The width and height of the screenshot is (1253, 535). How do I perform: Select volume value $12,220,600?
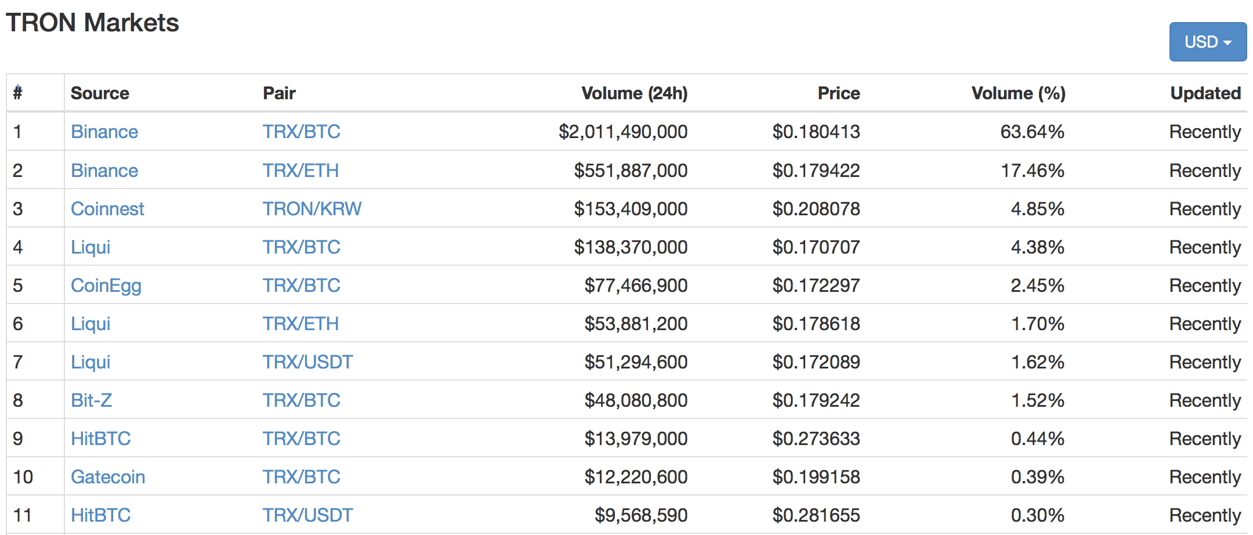pyautogui.click(x=636, y=477)
